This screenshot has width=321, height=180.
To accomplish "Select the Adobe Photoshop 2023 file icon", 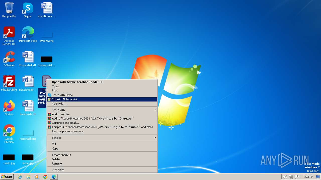I will tap(42, 91).
